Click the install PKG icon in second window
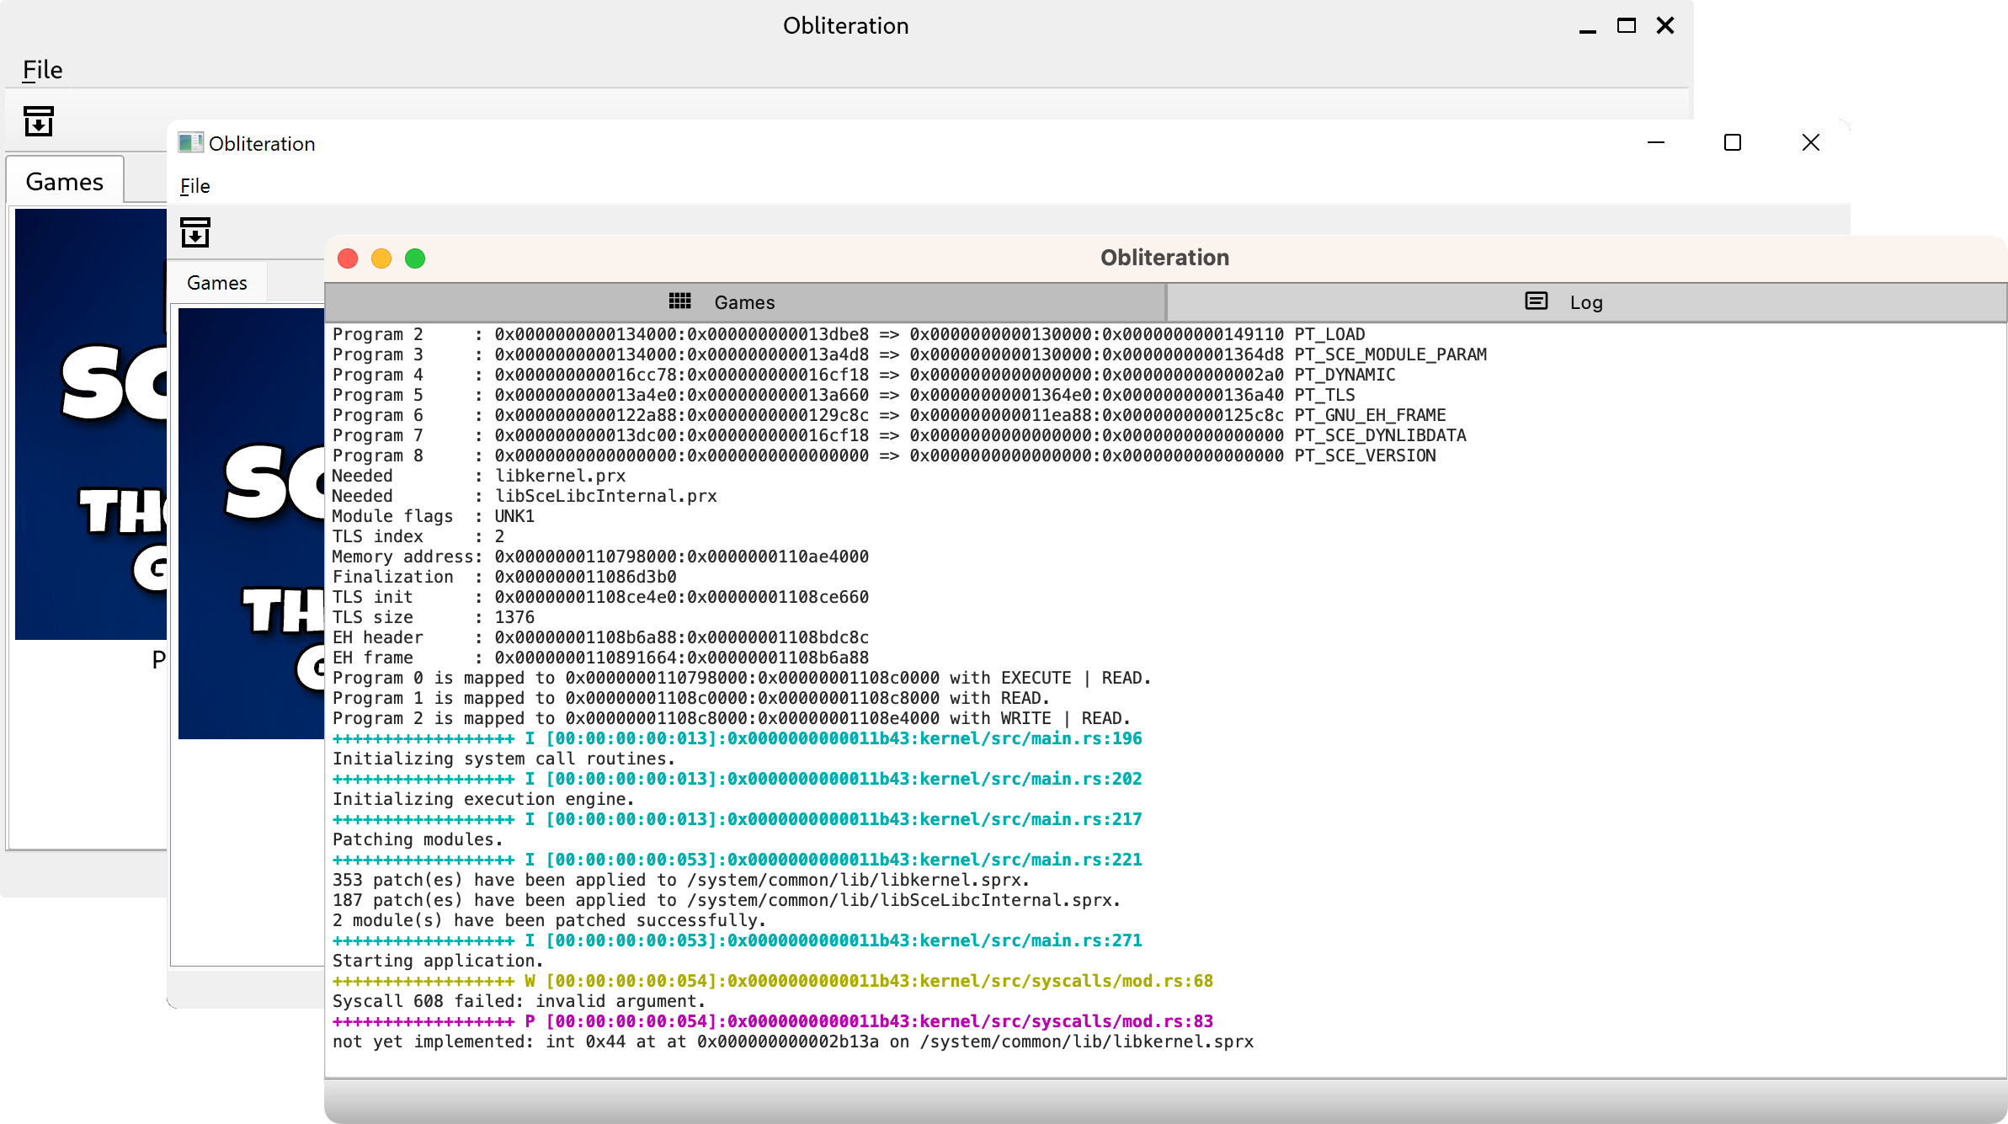This screenshot has height=1124, width=2008. 194,232
